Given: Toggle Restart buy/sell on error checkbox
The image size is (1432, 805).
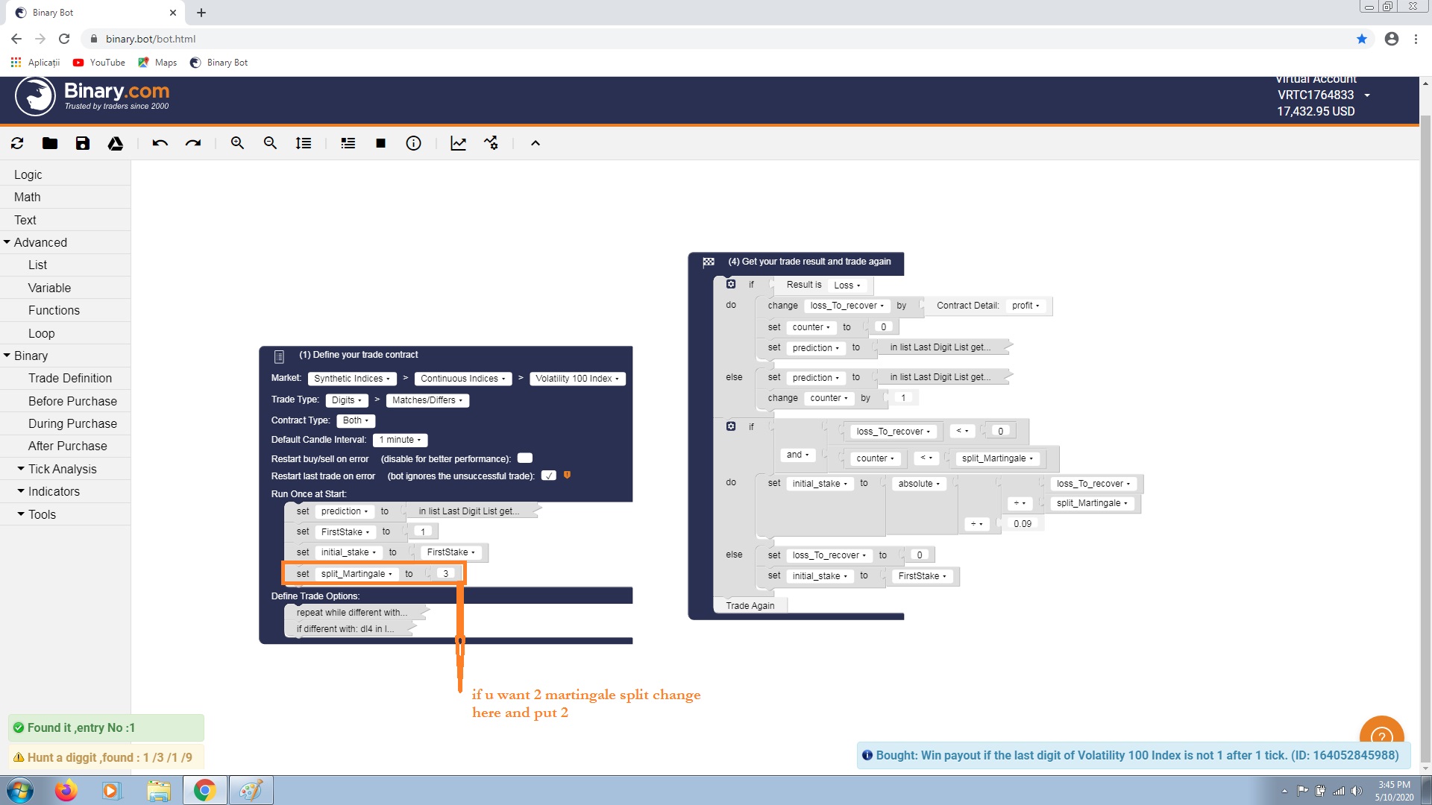Looking at the screenshot, I should coord(525,458).
